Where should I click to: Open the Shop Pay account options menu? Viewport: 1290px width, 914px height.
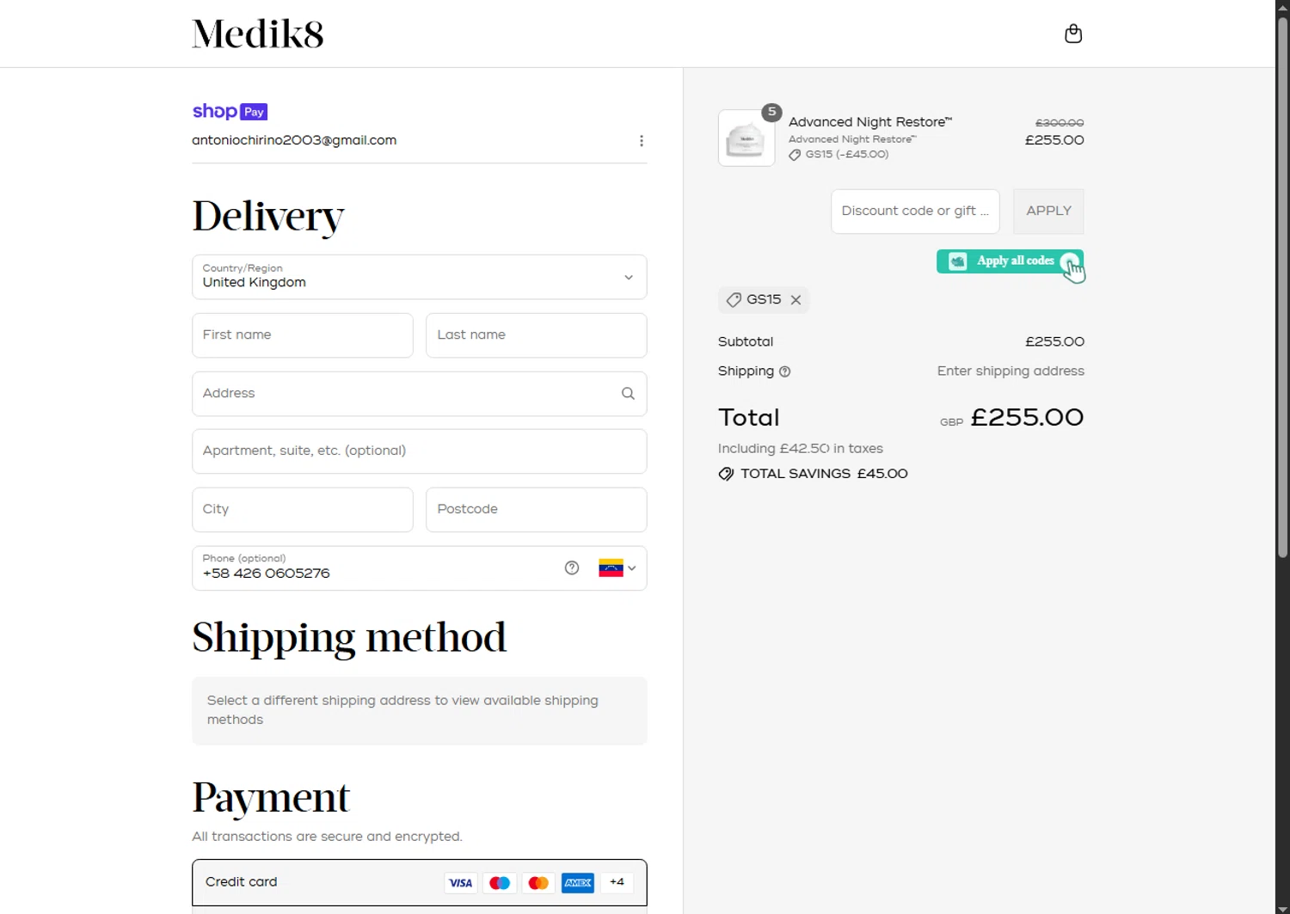(x=641, y=140)
